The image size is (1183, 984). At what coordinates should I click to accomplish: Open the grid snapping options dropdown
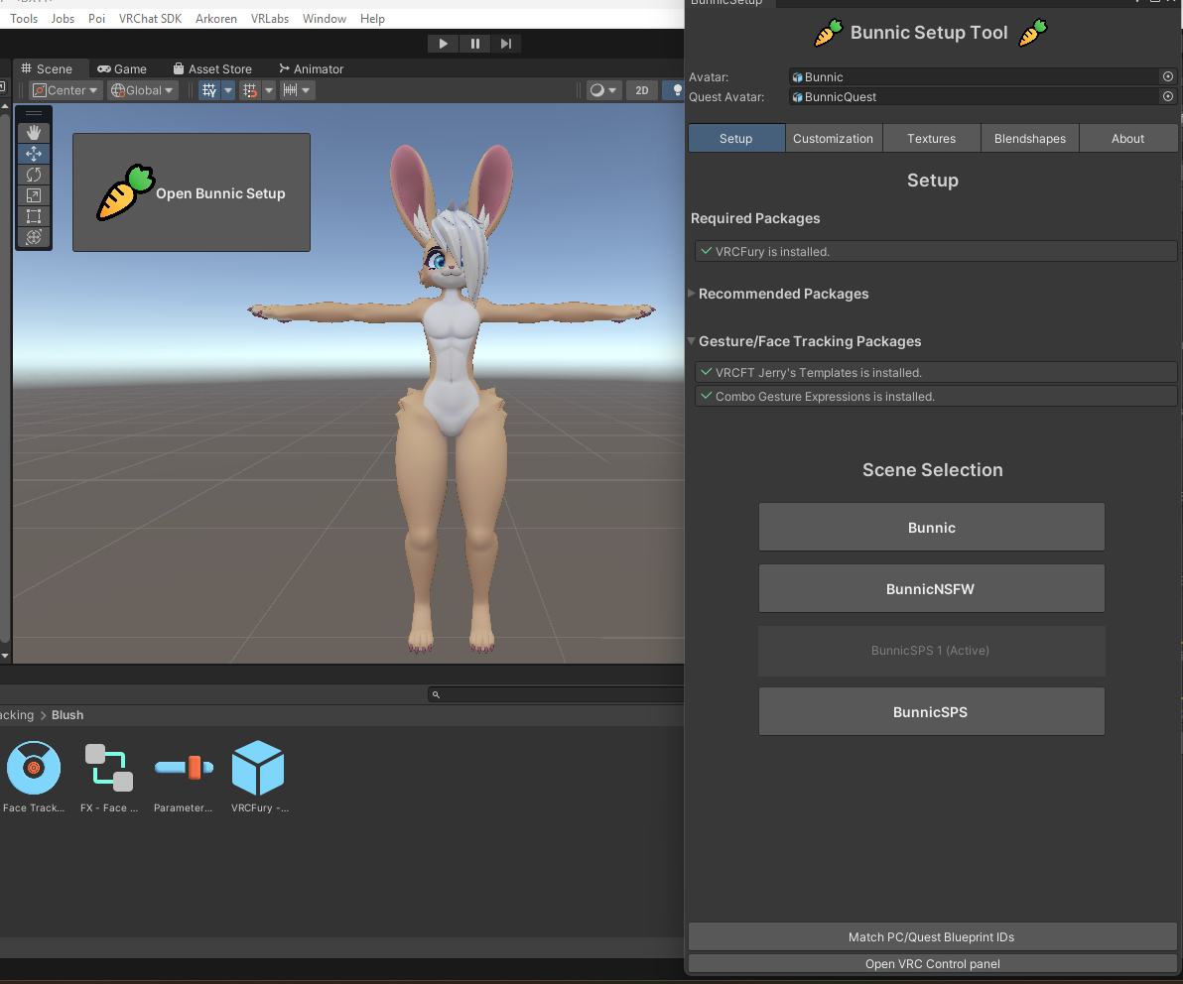coord(269,90)
